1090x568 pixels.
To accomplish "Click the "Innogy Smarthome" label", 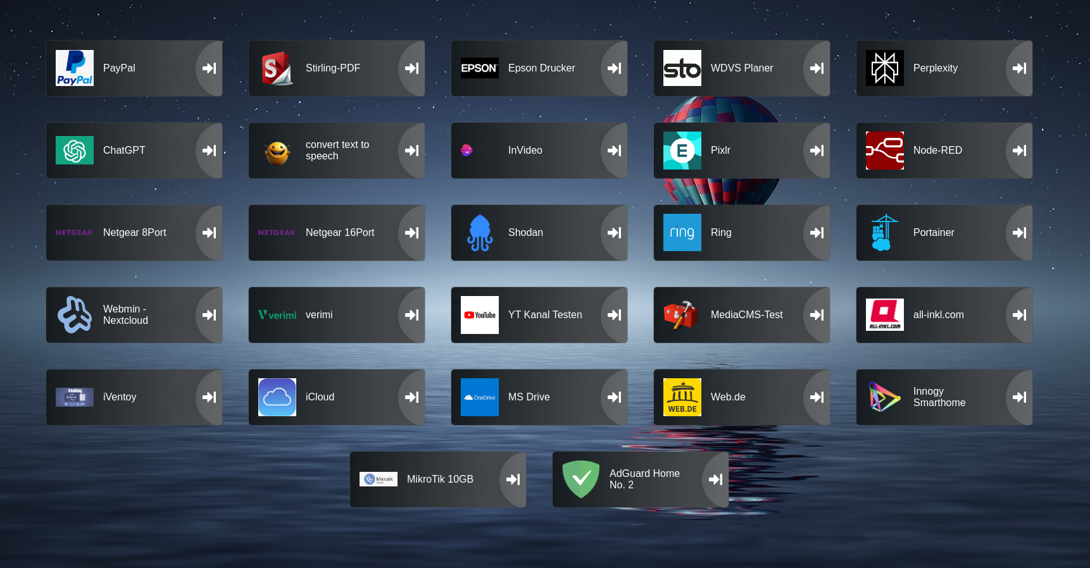I will coord(939,397).
